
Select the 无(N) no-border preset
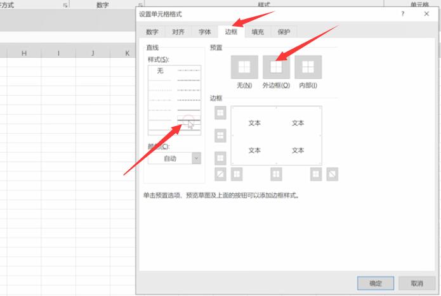coord(244,67)
